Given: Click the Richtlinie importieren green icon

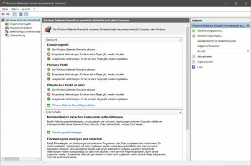Looking at the screenshot, I should click(194, 31).
